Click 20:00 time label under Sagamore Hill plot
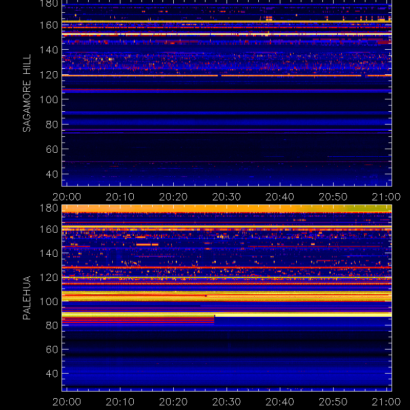The height and width of the screenshot is (410, 410). point(67,197)
